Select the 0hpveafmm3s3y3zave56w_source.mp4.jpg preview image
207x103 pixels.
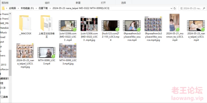point(153,29)
